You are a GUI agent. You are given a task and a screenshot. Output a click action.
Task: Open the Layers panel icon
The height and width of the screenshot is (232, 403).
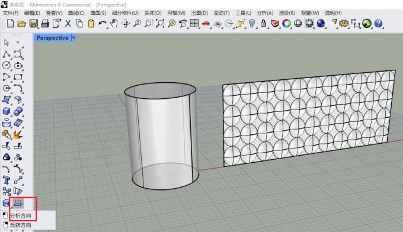click(275, 24)
